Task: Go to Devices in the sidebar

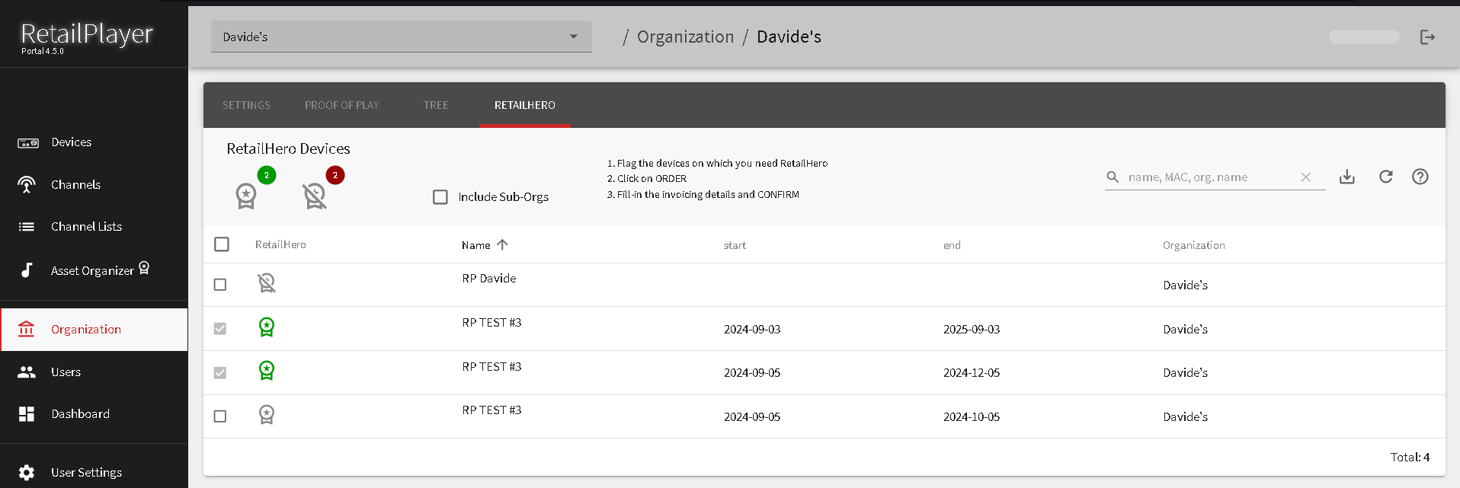Action: 71,142
